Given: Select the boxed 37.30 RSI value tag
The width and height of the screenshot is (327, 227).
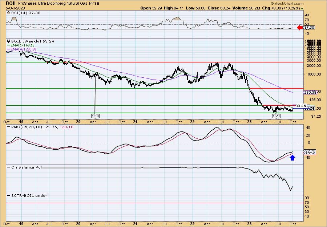Looking at the screenshot, I should [x=310, y=28].
